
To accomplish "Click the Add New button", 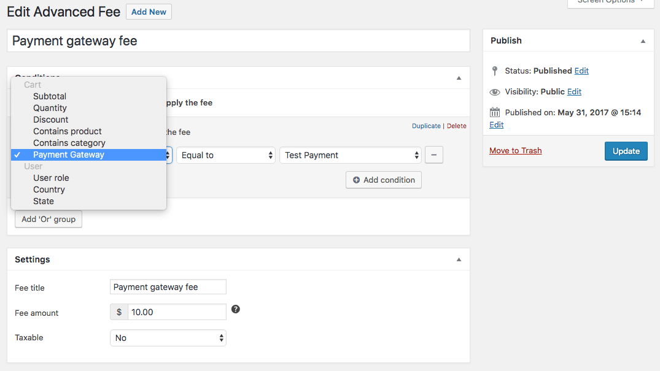I will coord(149,12).
